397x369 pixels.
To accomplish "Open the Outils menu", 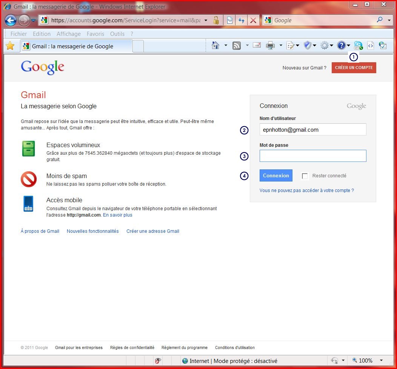I will [x=117, y=34].
